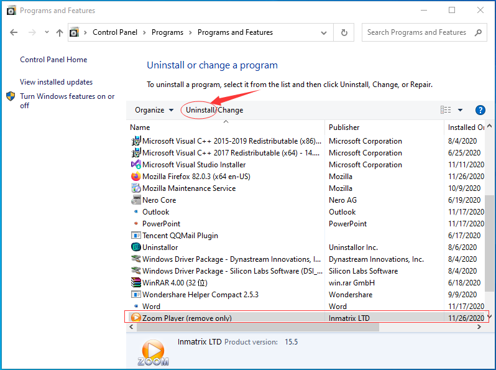Image resolution: width=496 pixels, height=370 pixels.
Task: Click the Visual C++ 2017 (x64) icon
Action: tap(136, 152)
